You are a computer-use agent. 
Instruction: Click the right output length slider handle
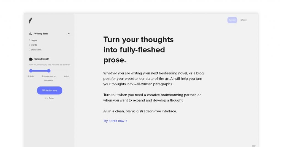click(49, 71)
